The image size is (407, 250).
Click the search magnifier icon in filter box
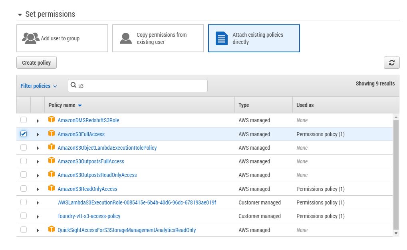pyautogui.click(x=73, y=85)
